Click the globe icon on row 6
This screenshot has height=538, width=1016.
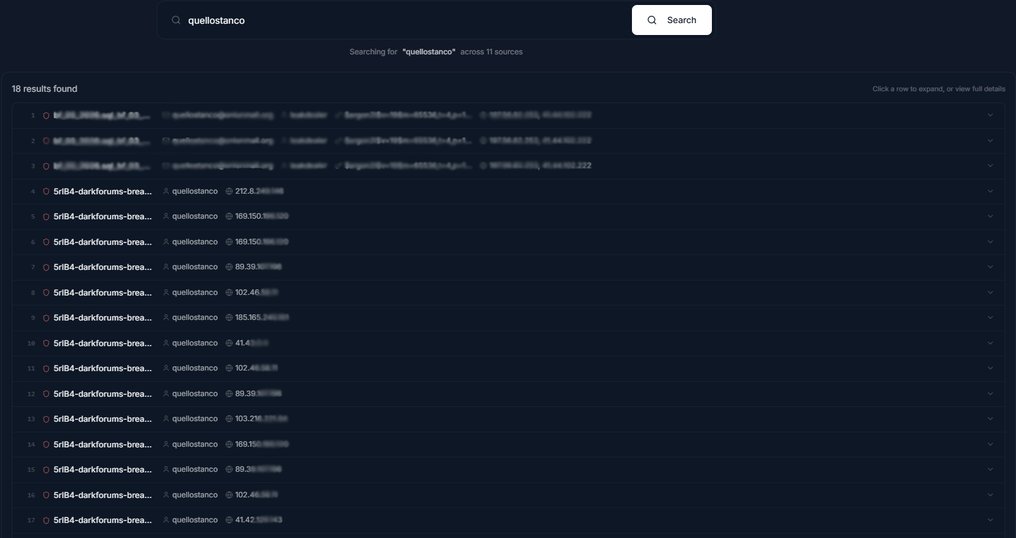coord(229,242)
